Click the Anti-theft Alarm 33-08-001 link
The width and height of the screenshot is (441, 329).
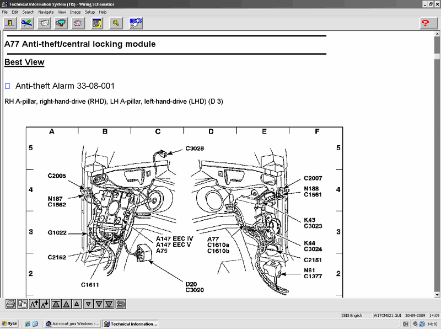64,86
